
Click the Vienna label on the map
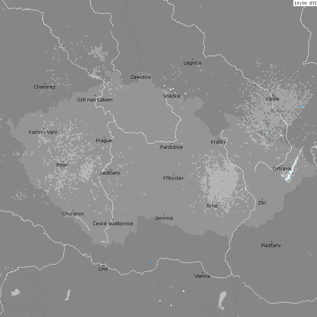click(x=202, y=276)
